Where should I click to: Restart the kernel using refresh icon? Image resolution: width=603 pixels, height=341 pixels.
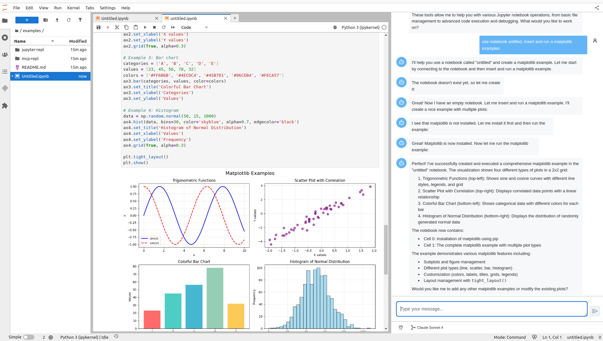click(x=164, y=27)
